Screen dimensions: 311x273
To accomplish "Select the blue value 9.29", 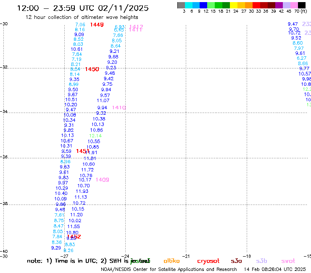I will click(x=56, y=248).
